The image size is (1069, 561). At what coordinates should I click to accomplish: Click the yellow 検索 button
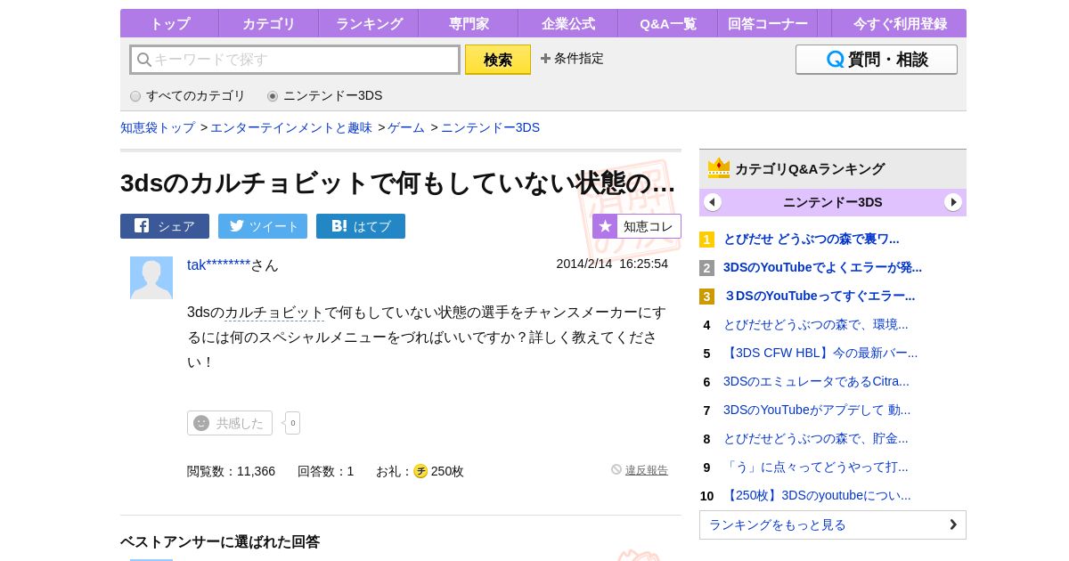pos(498,60)
